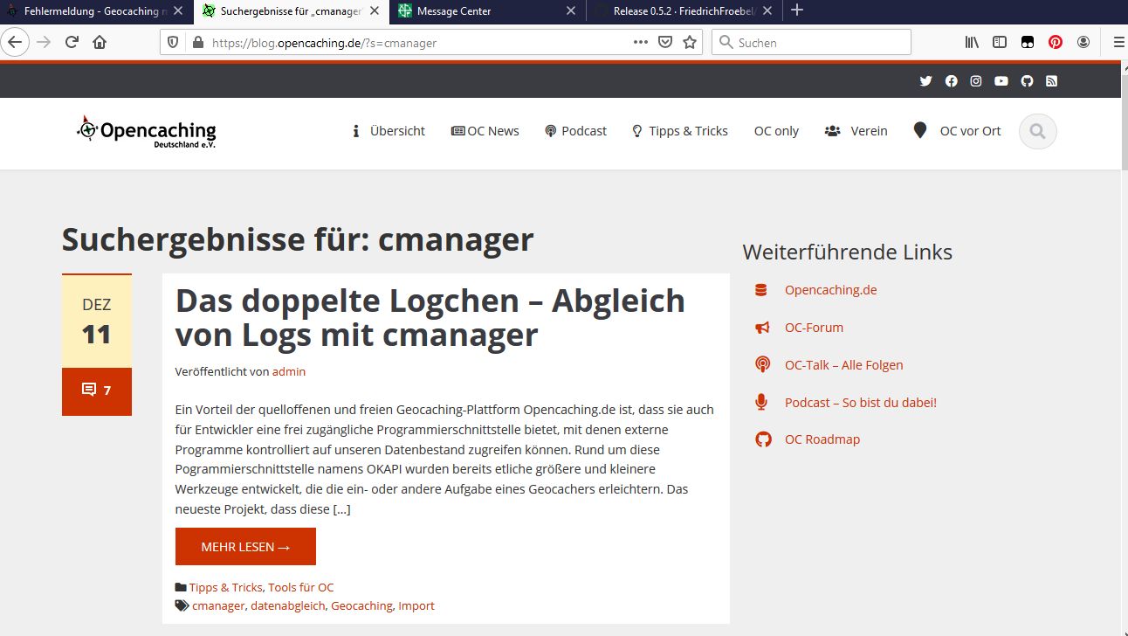Open the Tipps & Tricks category link
This screenshot has width=1128, height=636.
tap(225, 587)
